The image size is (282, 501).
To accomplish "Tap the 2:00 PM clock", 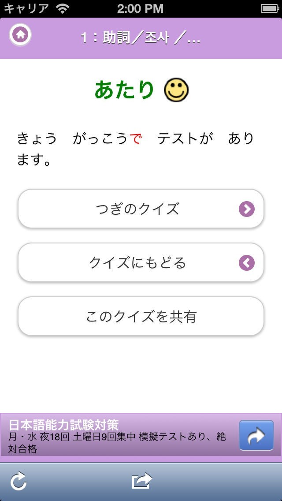I will coord(141,8).
